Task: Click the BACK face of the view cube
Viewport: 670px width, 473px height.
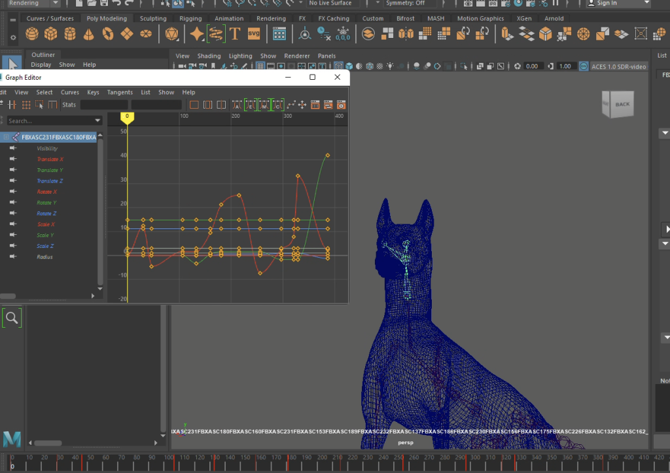Action: point(621,104)
